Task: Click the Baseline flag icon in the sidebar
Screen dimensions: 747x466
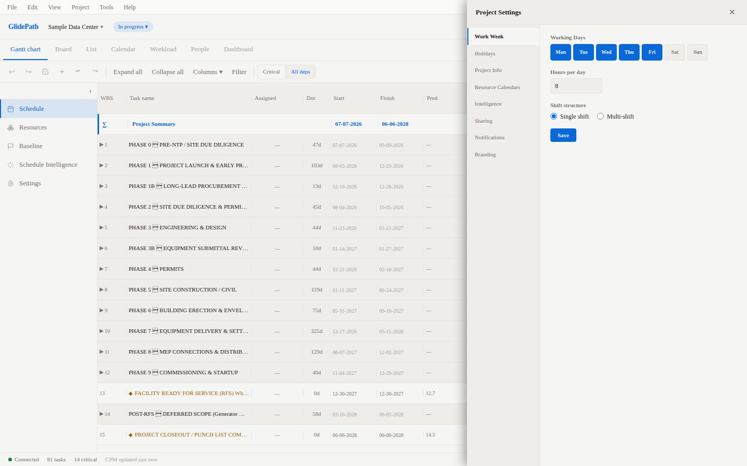Action: (10, 146)
